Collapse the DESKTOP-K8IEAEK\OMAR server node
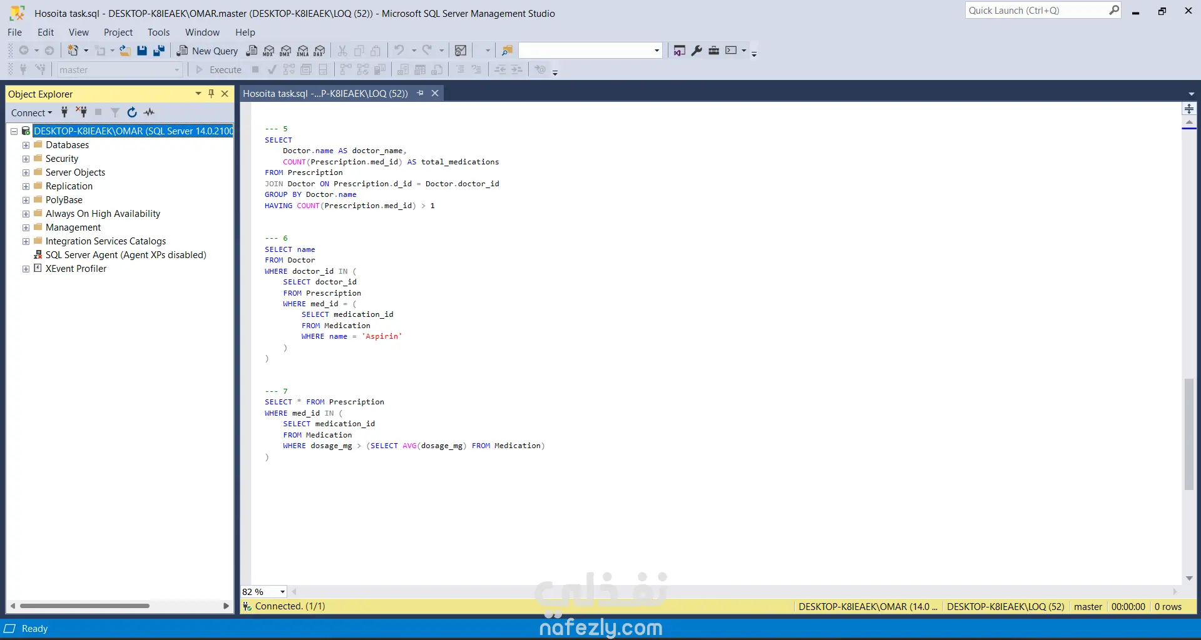 (14, 131)
